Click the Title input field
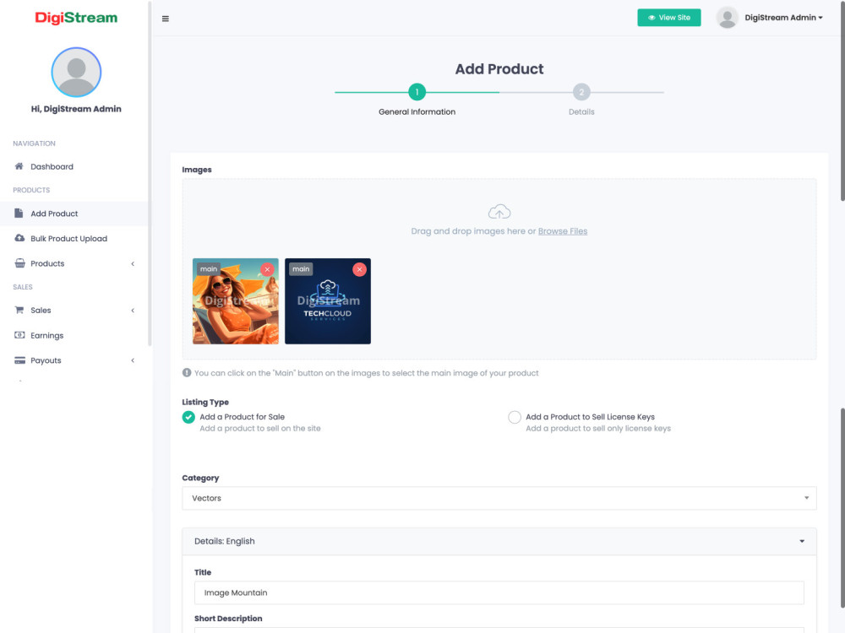845x633 pixels. [499, 592]
